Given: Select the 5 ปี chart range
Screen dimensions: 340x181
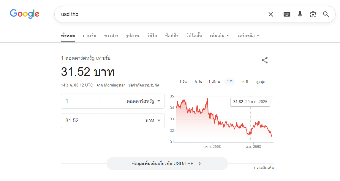Looking at the screenshot, I should 245,82.
